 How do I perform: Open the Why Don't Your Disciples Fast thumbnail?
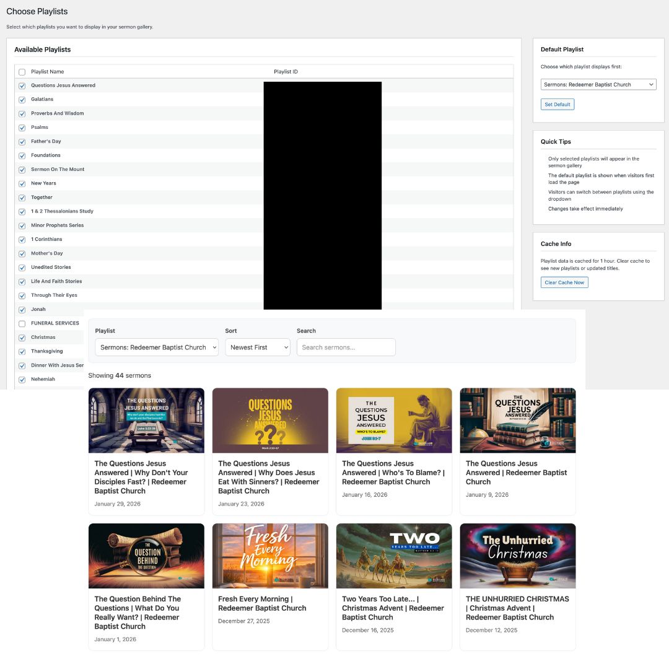(146, 421)
